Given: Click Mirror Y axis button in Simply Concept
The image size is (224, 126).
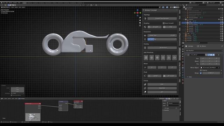Looking at the screenshot, I should click(162, 68).
